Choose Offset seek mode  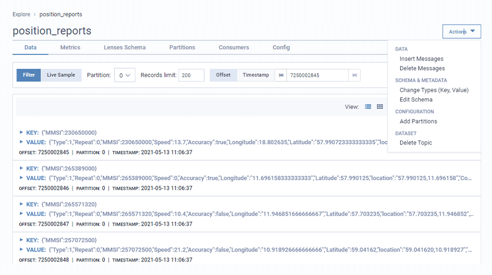tap(223, 75)
